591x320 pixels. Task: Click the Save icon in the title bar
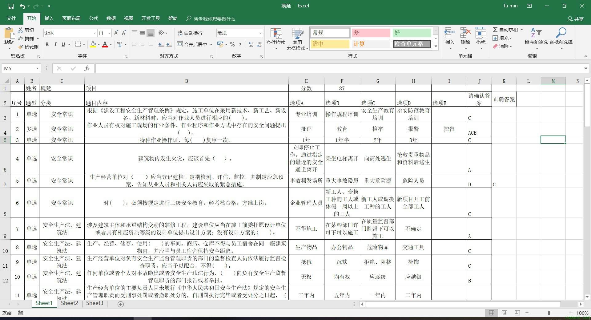11,6
